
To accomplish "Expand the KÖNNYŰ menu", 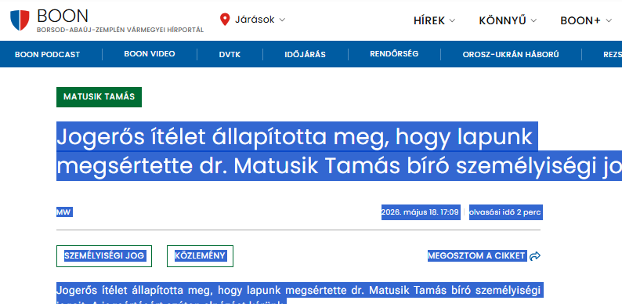I will (x=508, y=20).
